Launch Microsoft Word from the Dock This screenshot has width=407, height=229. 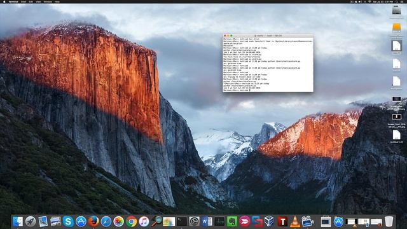[207, 221]
